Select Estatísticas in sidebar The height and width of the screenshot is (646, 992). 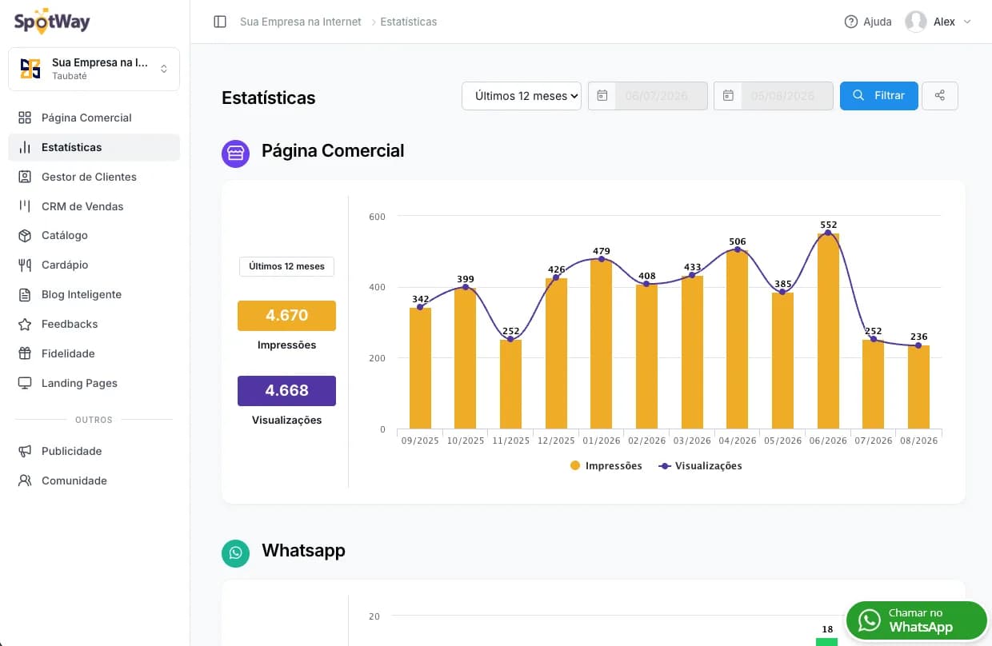pos(94,147)
